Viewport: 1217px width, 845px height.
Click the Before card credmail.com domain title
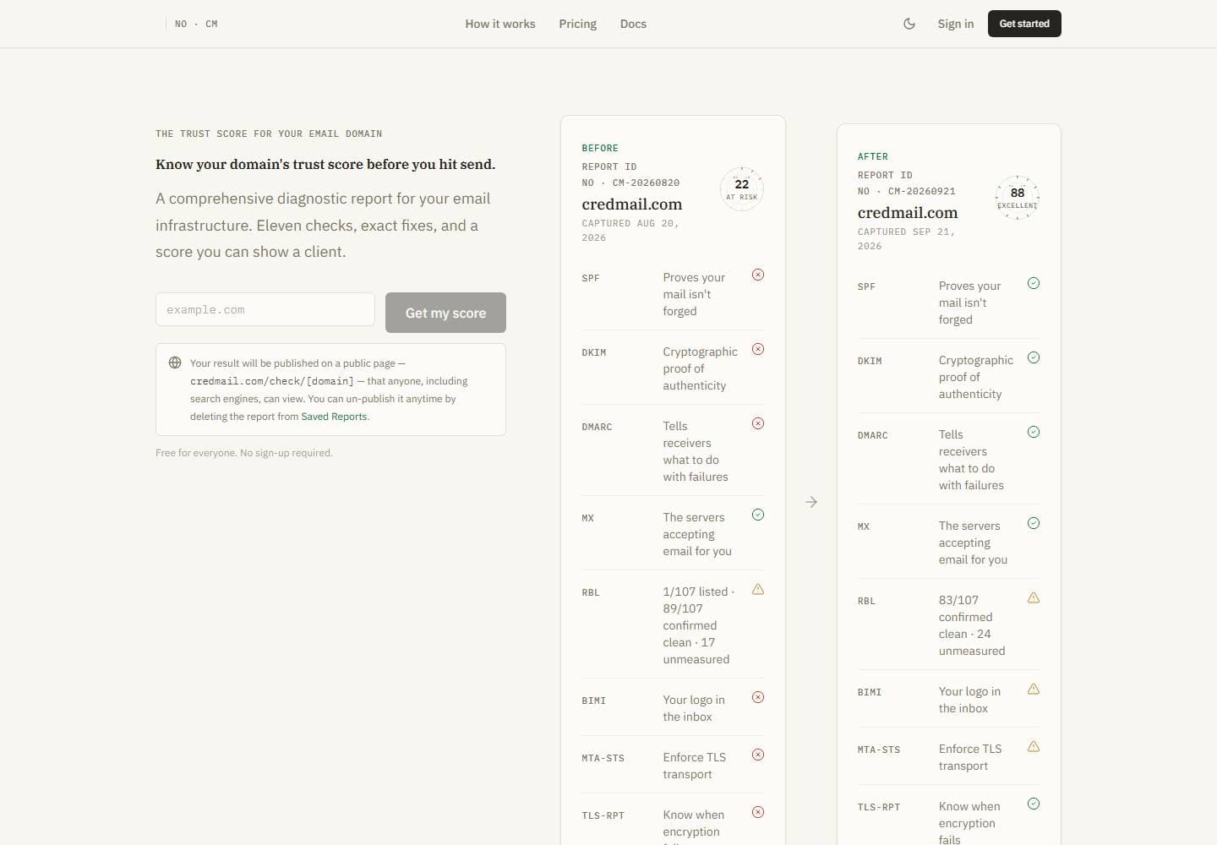[632, 204]
